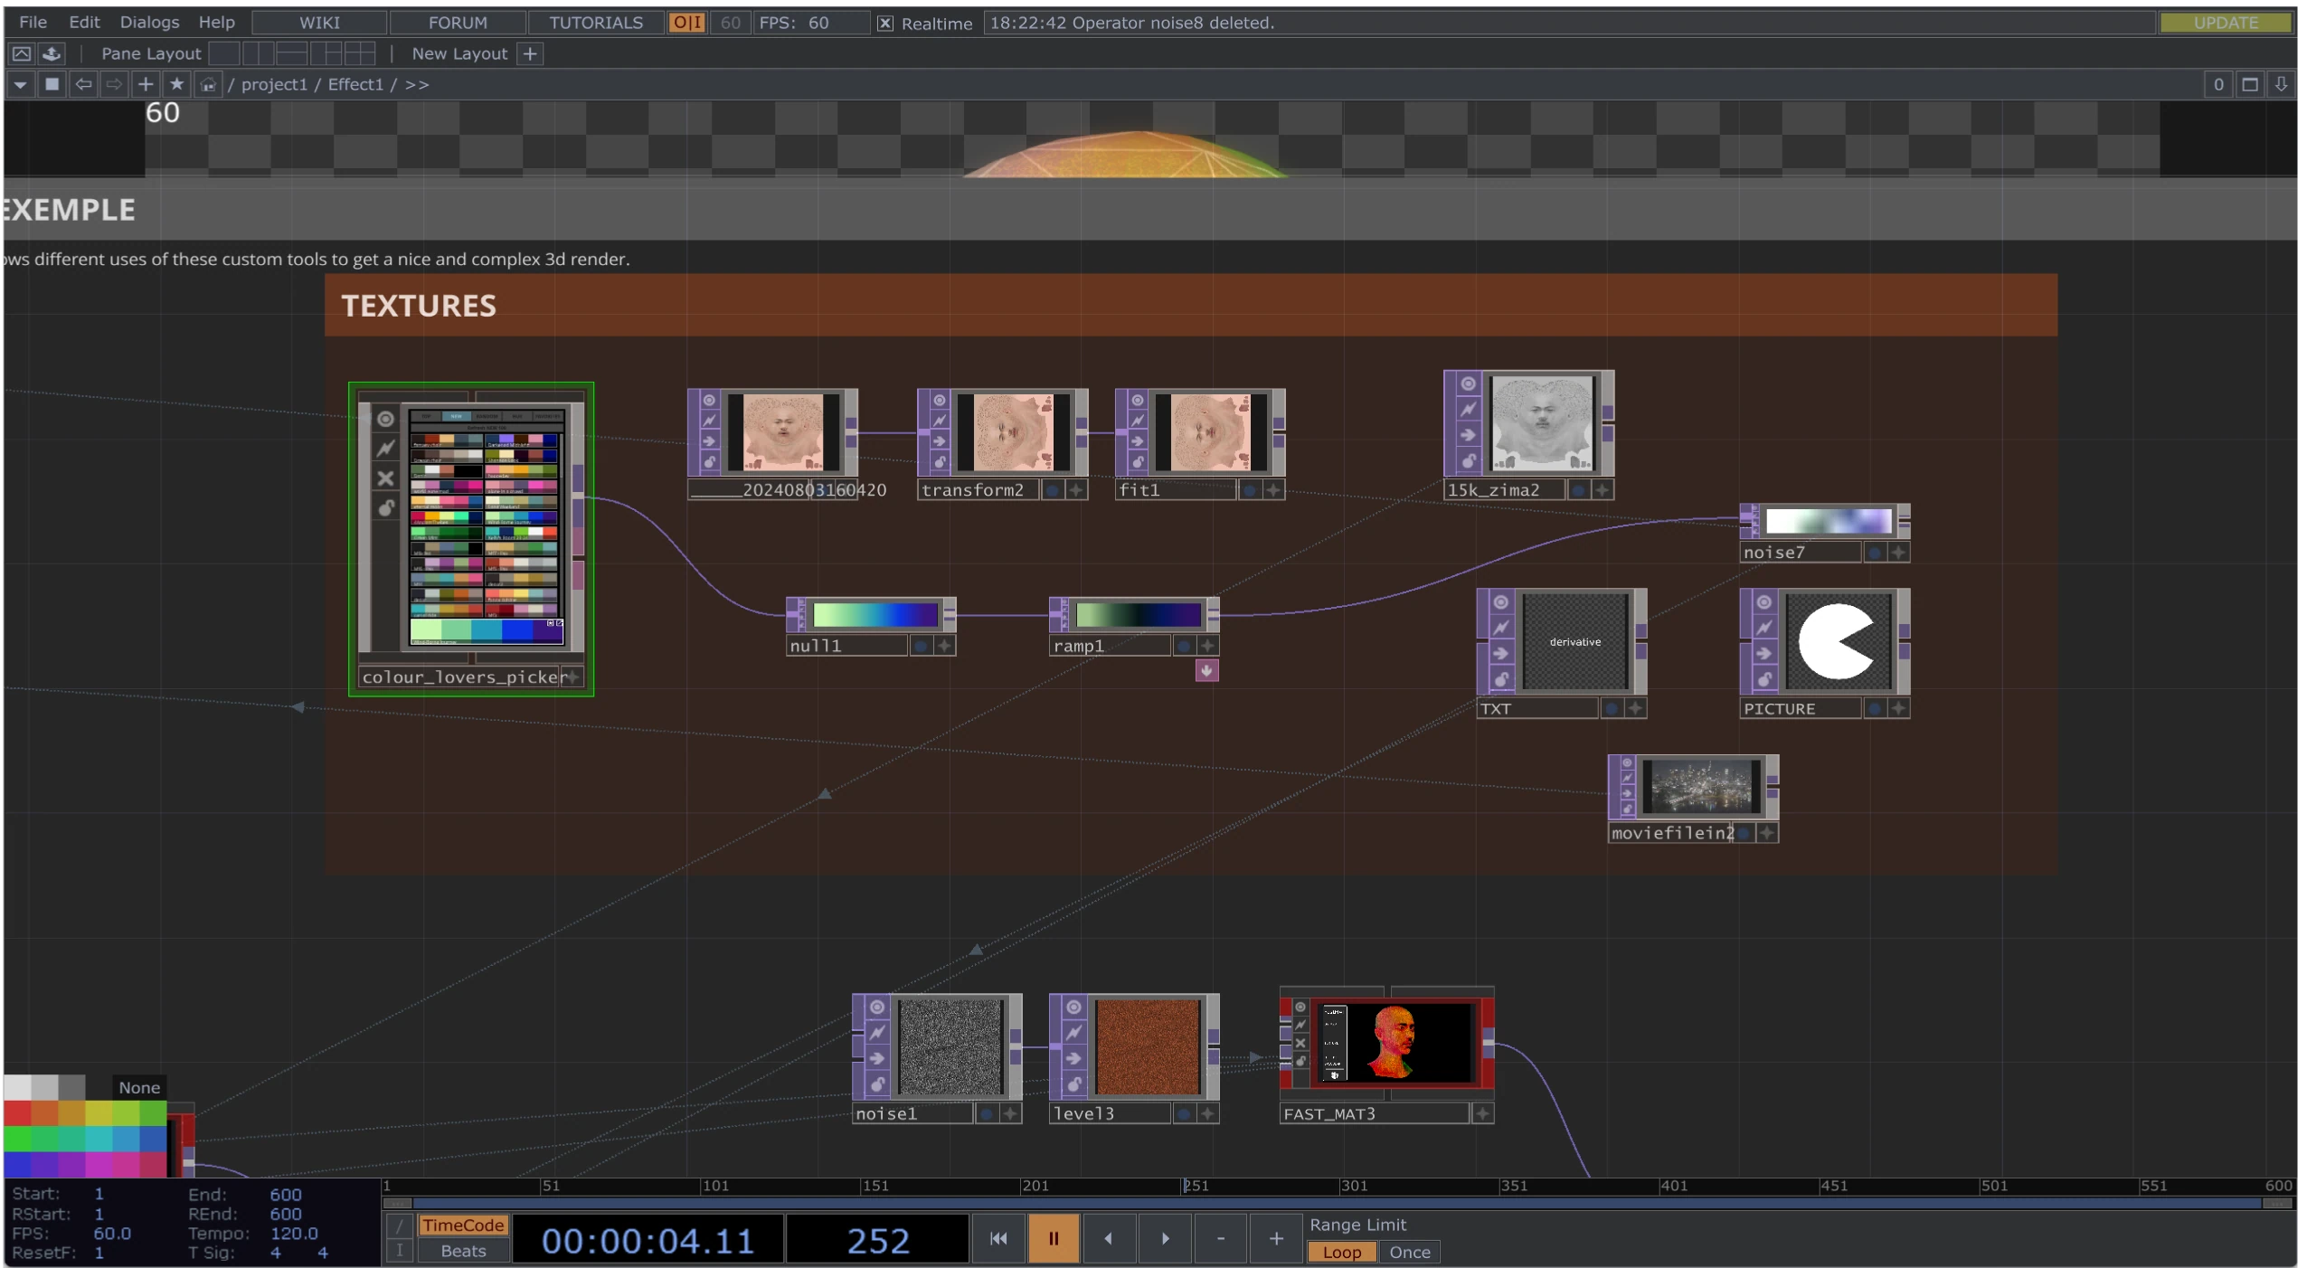Toggle the O|I power button
2307x1268 pixels.
687,23
